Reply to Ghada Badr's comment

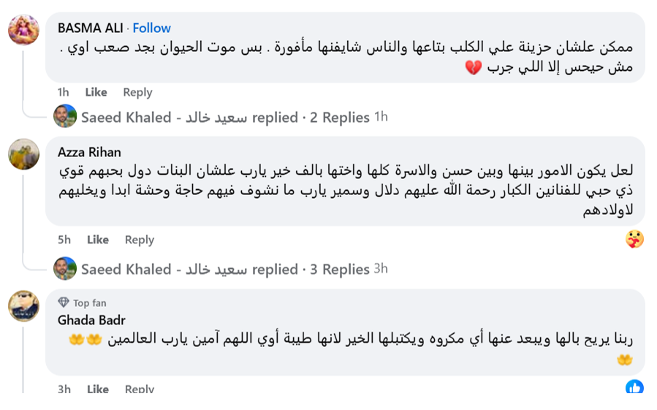click(x=140, y=389)
